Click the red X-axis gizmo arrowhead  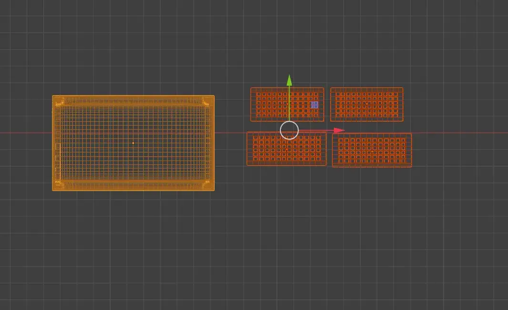coord(339,130)
